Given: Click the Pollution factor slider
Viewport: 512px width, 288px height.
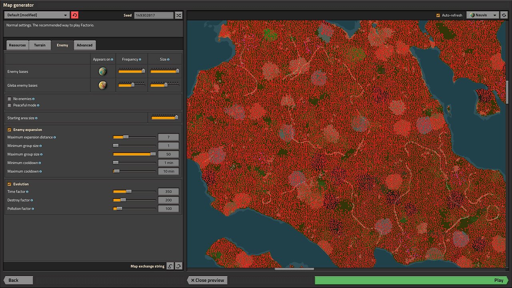Looking at the screenshot, I should click(134, 209).
